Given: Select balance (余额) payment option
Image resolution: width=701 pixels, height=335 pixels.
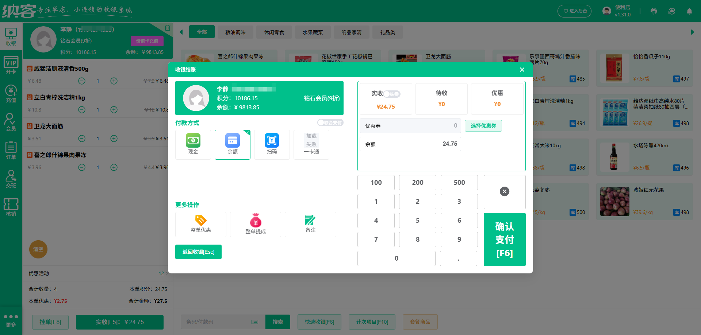Looking at the screenshot, I should coord(232,144).
